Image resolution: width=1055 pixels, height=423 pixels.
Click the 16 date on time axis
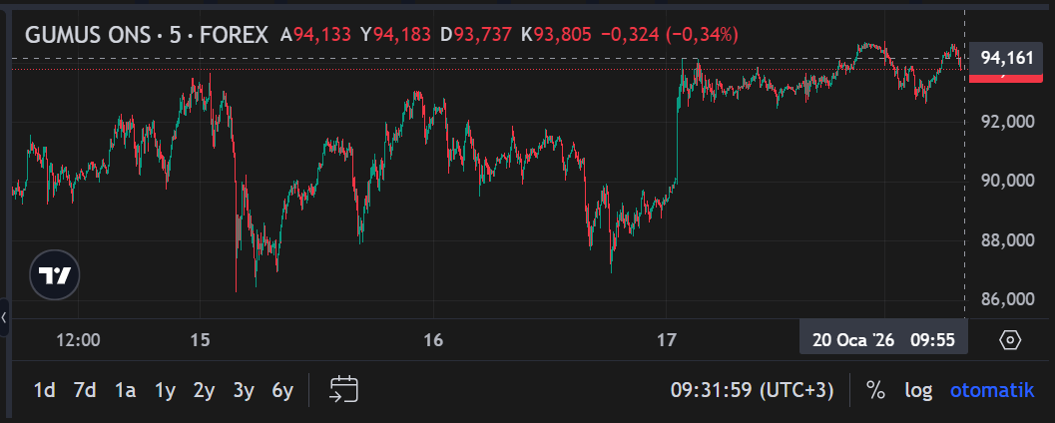point(433,340)
